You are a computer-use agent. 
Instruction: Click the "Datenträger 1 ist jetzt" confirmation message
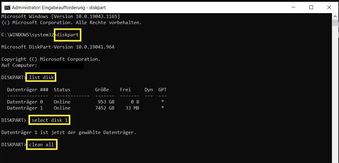click(69, 132)
